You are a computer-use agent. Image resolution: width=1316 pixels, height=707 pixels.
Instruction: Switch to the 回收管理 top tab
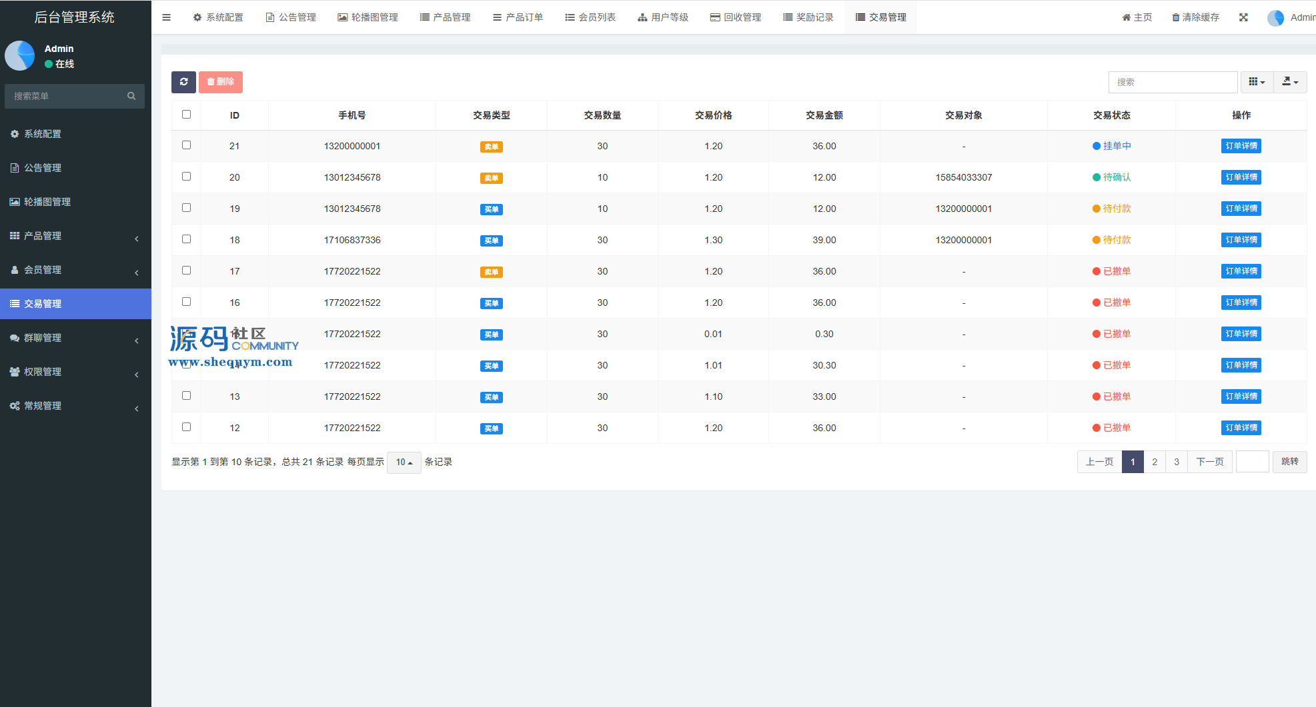(735, 17)
